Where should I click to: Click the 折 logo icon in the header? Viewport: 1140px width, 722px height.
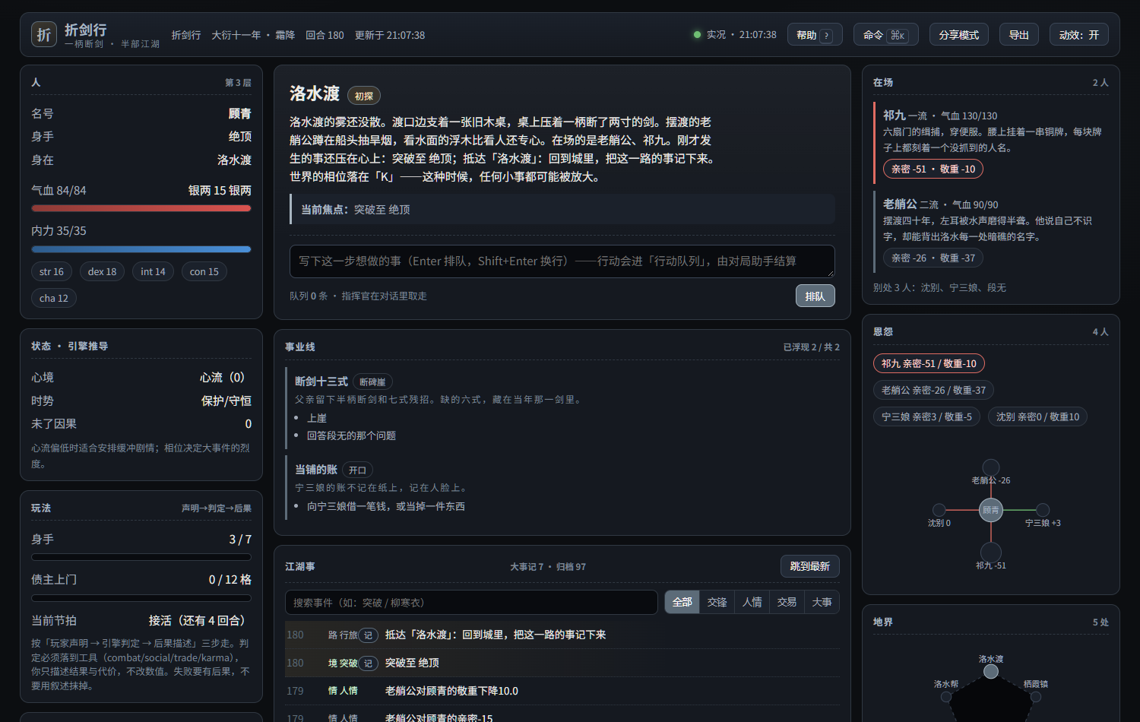[x=44, y=34]
